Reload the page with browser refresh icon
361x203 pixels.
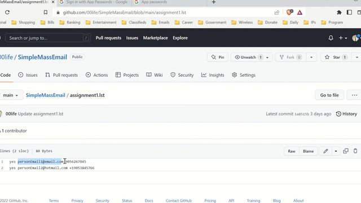point(7,12)
